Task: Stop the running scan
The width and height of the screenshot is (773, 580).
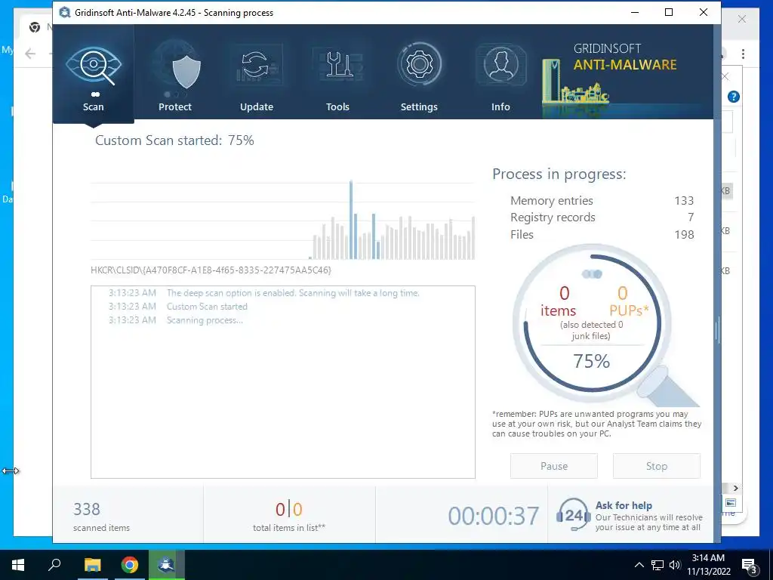Action: pos(656,466)
